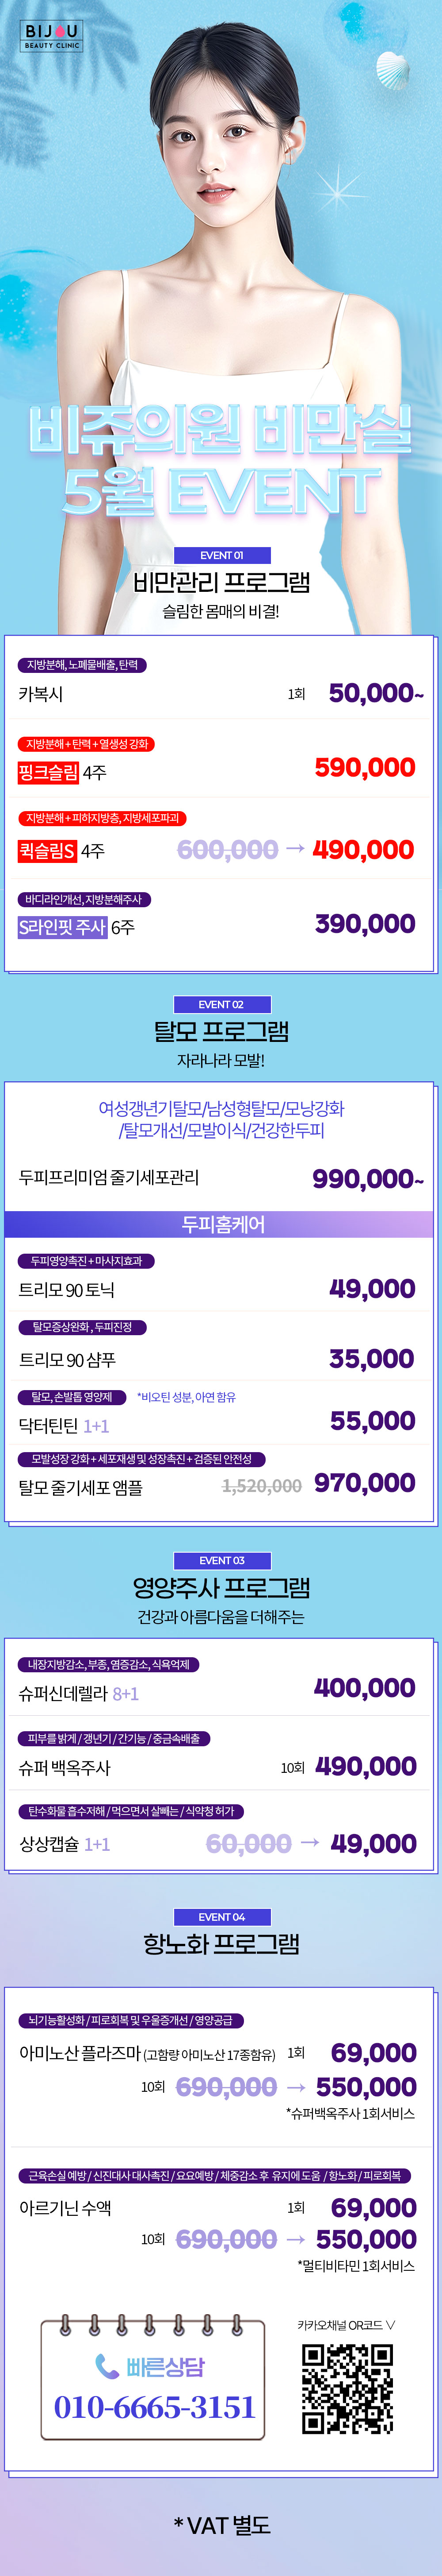Click phone number 010-6665-3151
Viewport: 442px width, 2576px height.
[x=155, y=2406]
